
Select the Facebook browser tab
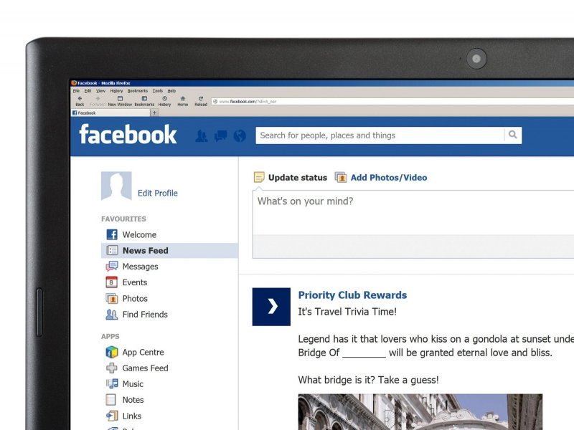point(110,113)
